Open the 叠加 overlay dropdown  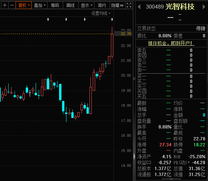click(x=40, y=5)
